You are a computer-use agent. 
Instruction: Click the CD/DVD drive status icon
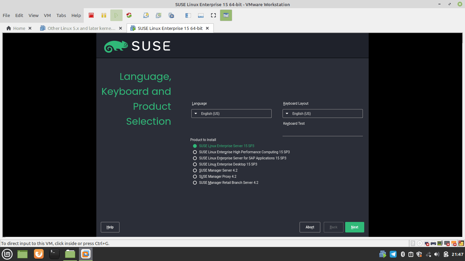[x=420, y=243]
